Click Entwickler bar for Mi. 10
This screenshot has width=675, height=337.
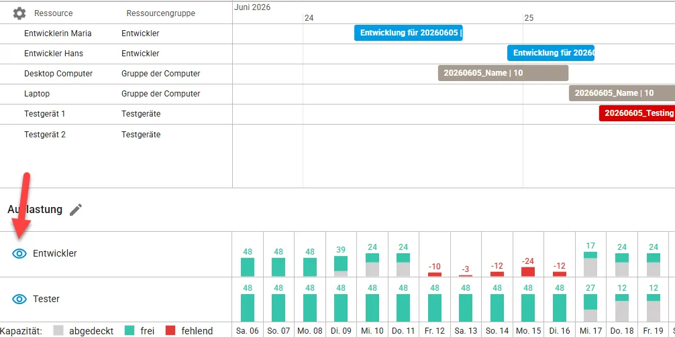(372, 265)
